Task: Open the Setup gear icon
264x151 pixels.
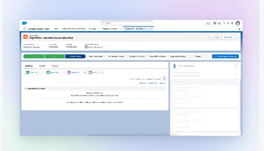Action: 228,23
